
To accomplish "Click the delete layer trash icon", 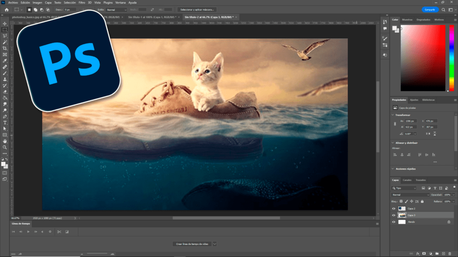I will [x=450, y=253].
